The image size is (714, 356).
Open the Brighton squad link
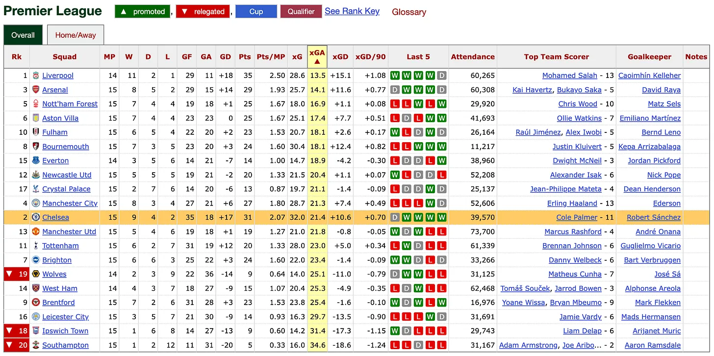click(x=57, y=260)
